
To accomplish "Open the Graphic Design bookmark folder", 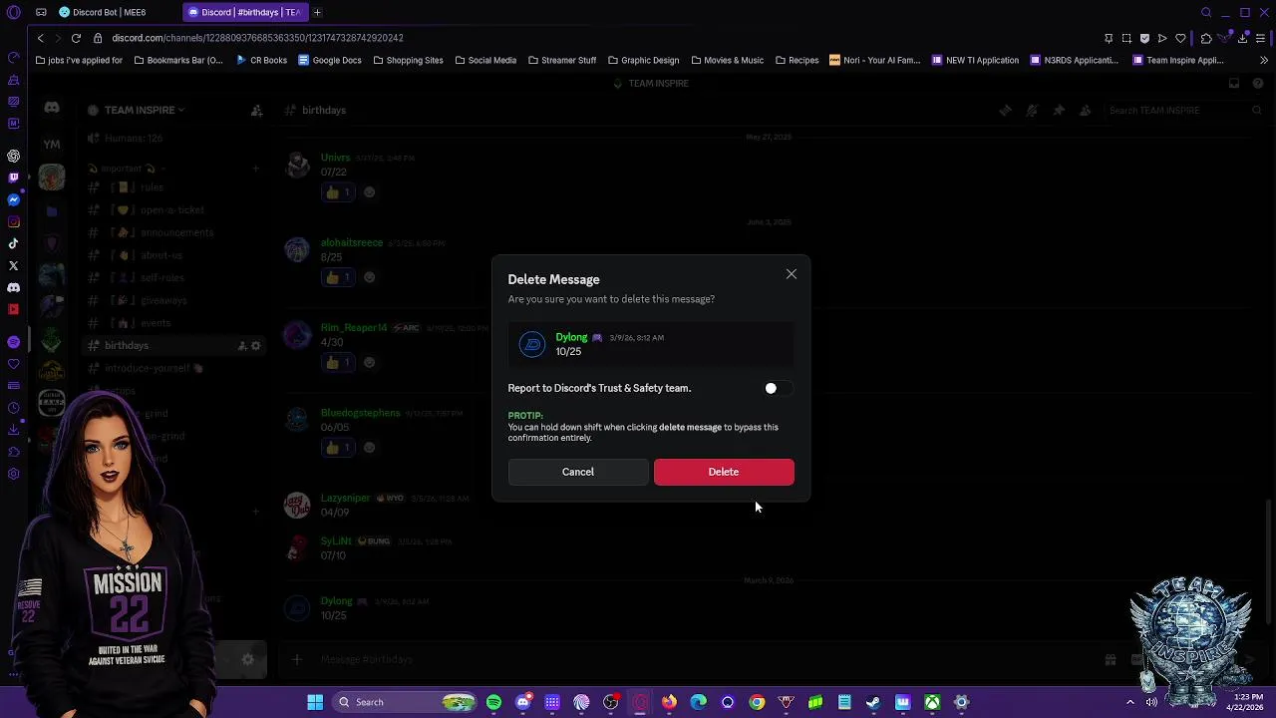I will click(643, 60).
